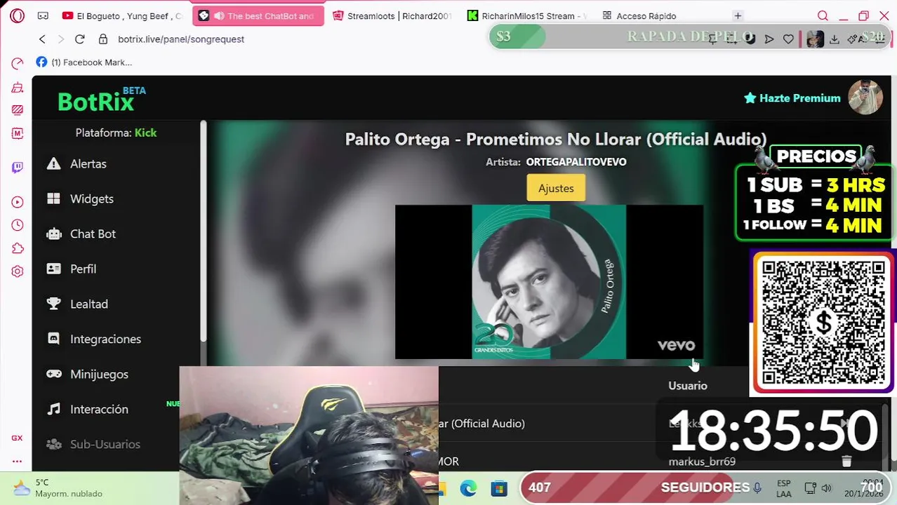Mute the BotRix tab audio icon

pos(219,15)
